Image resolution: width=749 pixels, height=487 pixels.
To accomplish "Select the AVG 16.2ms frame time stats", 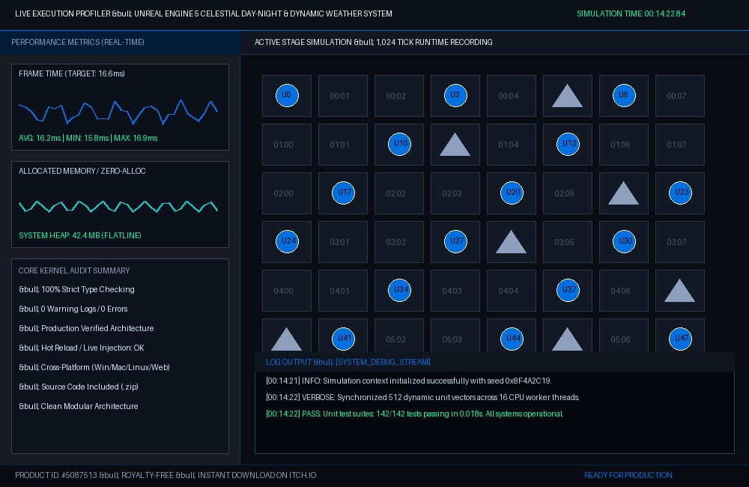I will tap(88, 138).
